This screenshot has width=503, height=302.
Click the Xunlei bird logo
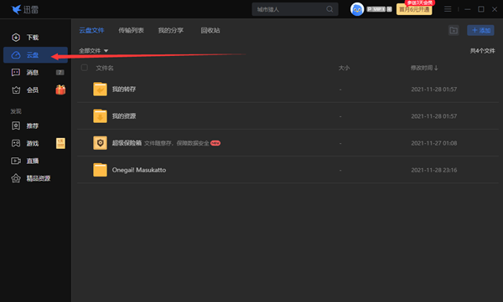[x=17, y=9]
